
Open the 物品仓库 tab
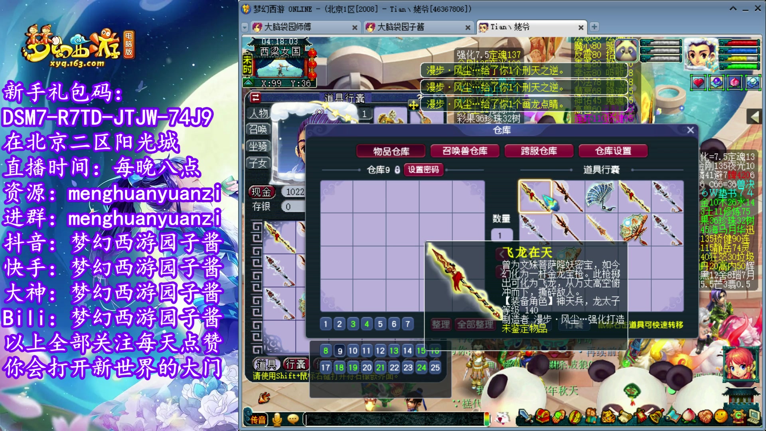391,151
